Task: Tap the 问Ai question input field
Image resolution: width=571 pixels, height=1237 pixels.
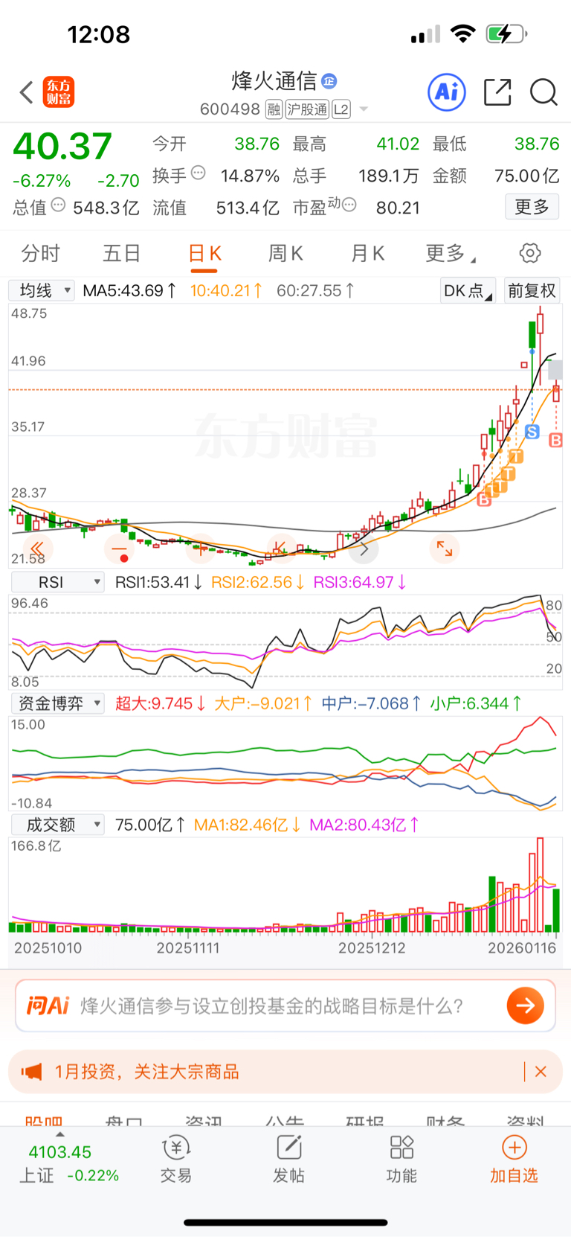Action: (x=285, y=1006)
